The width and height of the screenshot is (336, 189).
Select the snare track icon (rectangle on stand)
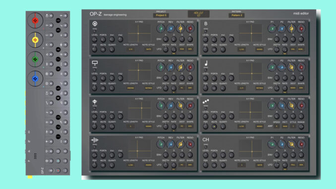[95, 63]
